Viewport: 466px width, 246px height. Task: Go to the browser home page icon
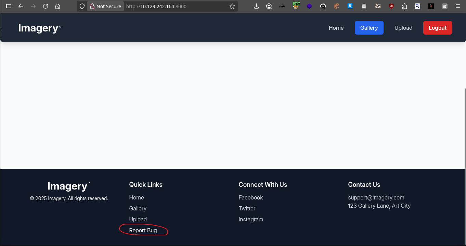[57, 6]
